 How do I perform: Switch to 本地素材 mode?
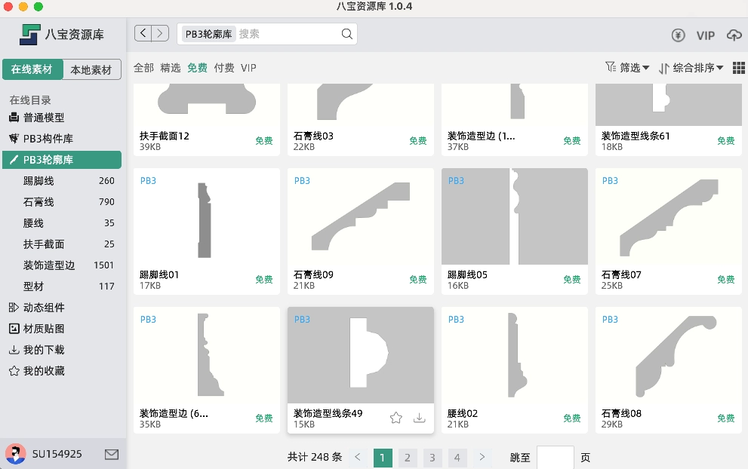(91, 70)
